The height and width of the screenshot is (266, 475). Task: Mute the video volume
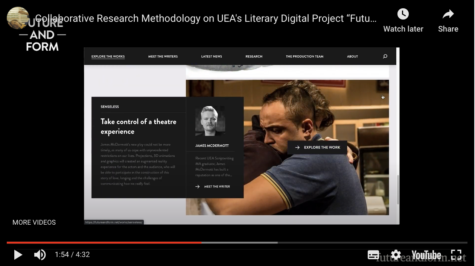(40, 255)
